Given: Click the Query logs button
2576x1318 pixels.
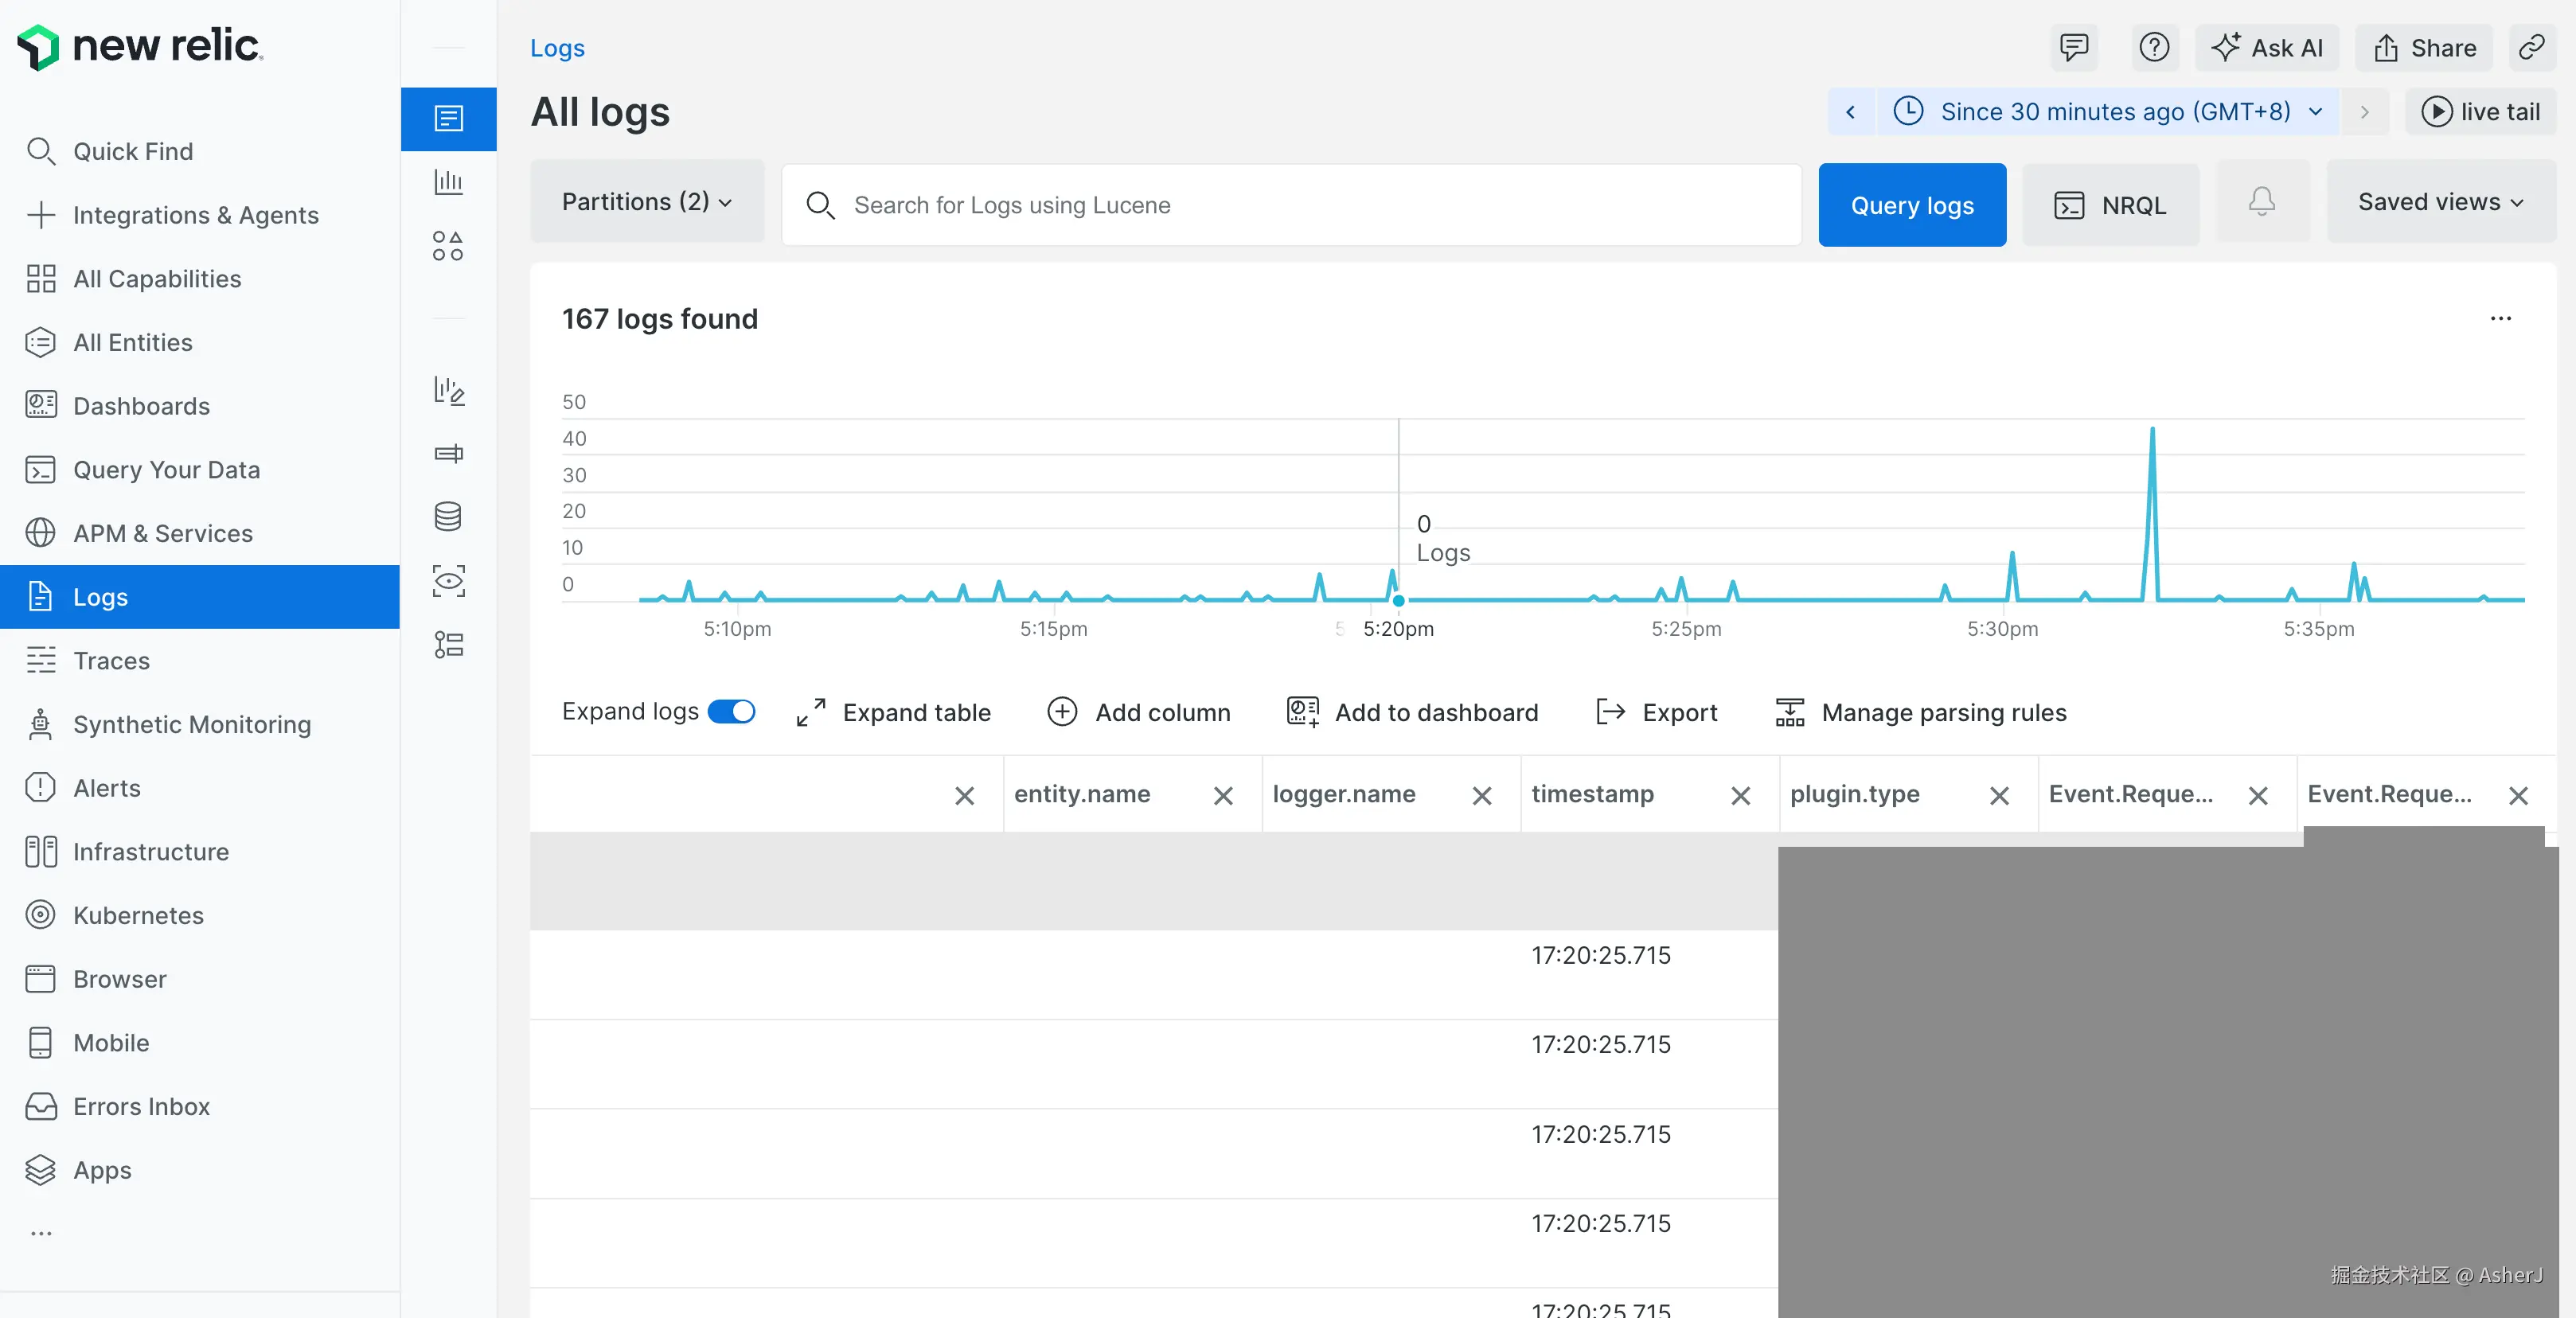Looking at the screenshot, I should coord(1911,205).
